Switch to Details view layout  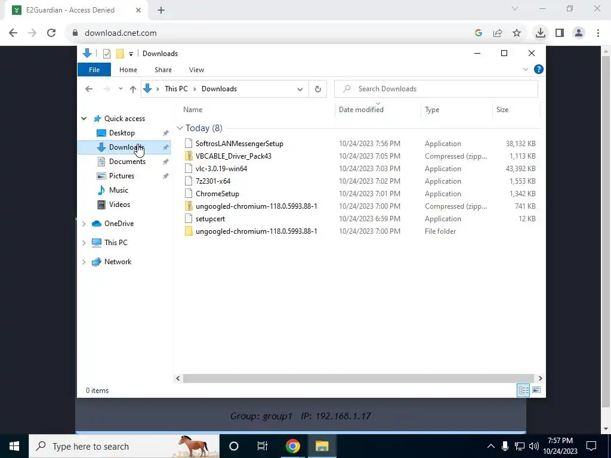point(523,390)
